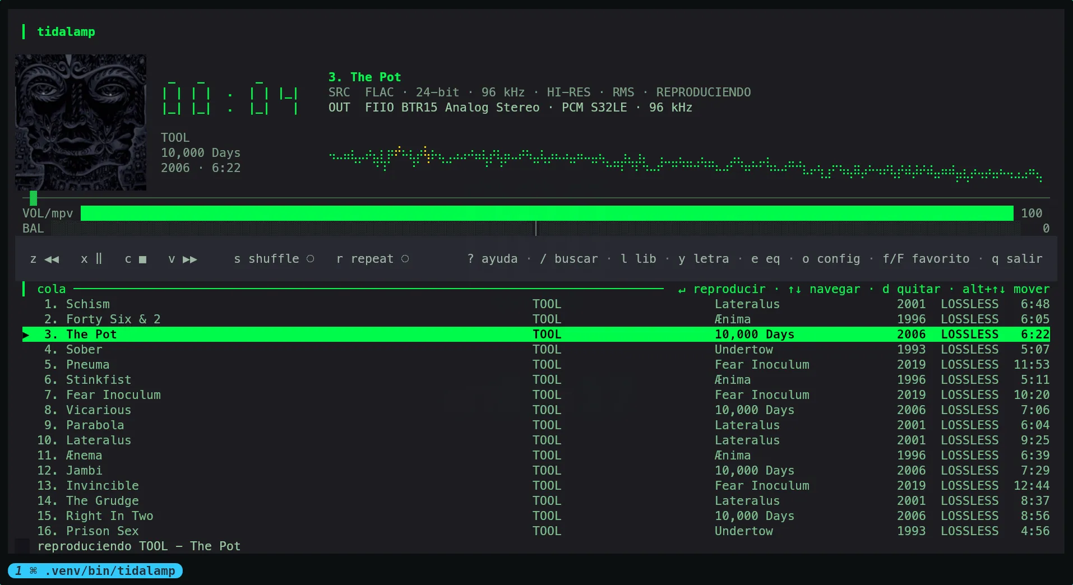Click the play arrow marker beside The Pot
The height and width of the screenshot is (585, 1073).
click(26, 335)
